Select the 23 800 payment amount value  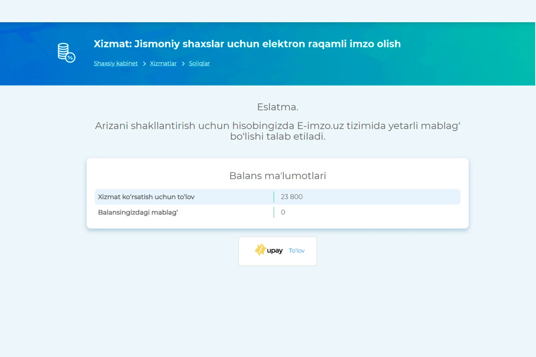(x=292, y=197)
